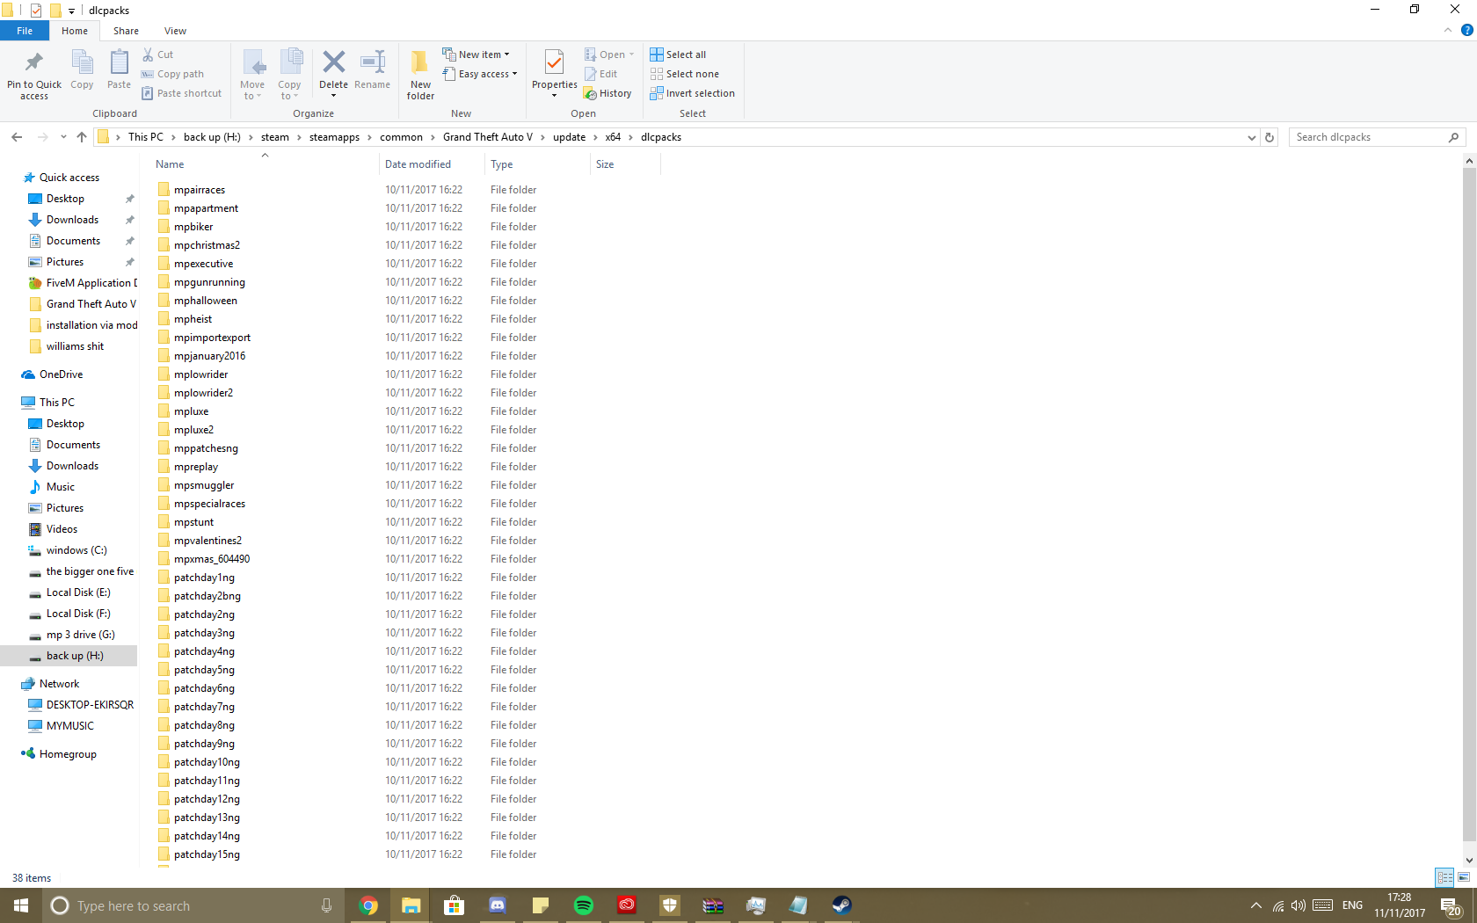This screenshot has height=923, width=1477.
Task: Select Homegroup in navigation pane
Action: click(x=68, y=754)
